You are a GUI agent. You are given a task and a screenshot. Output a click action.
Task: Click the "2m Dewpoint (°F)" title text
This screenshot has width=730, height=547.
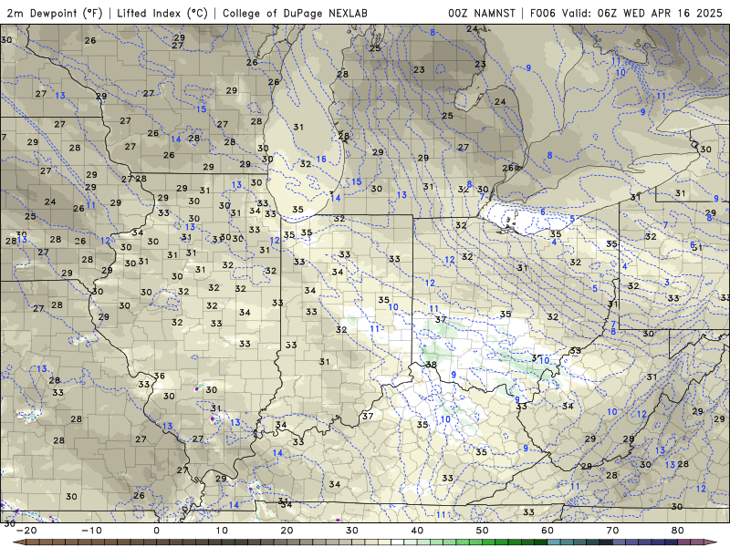coord(55,13)
